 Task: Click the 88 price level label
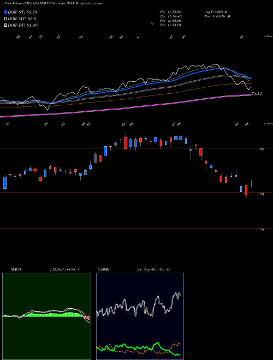click(262, 149)
